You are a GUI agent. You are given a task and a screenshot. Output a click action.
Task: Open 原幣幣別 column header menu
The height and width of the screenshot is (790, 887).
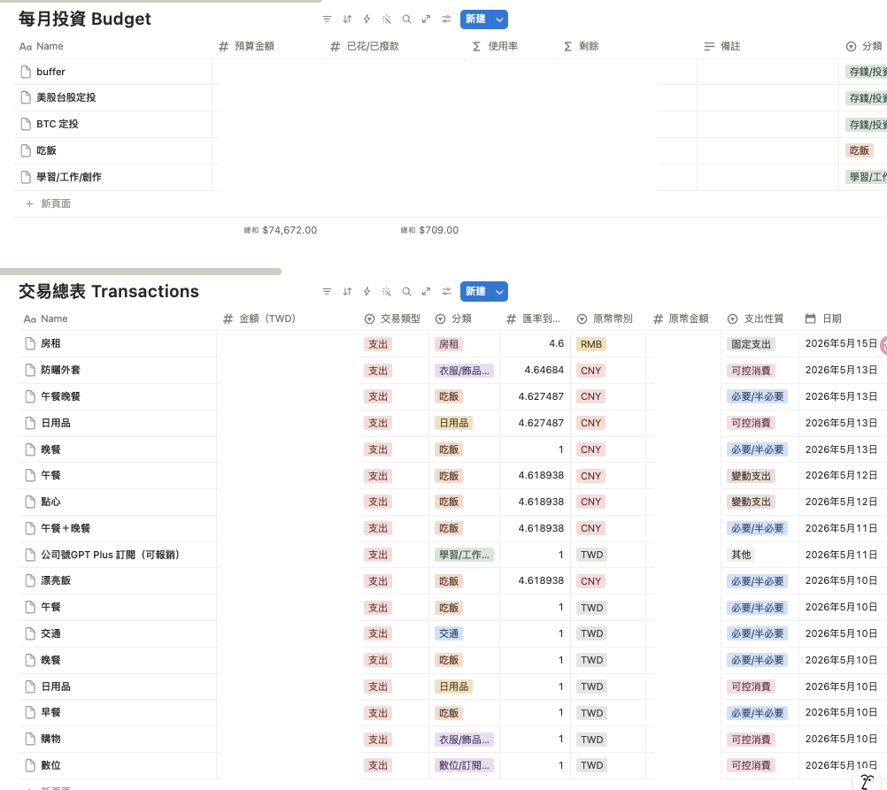(605, 319)
